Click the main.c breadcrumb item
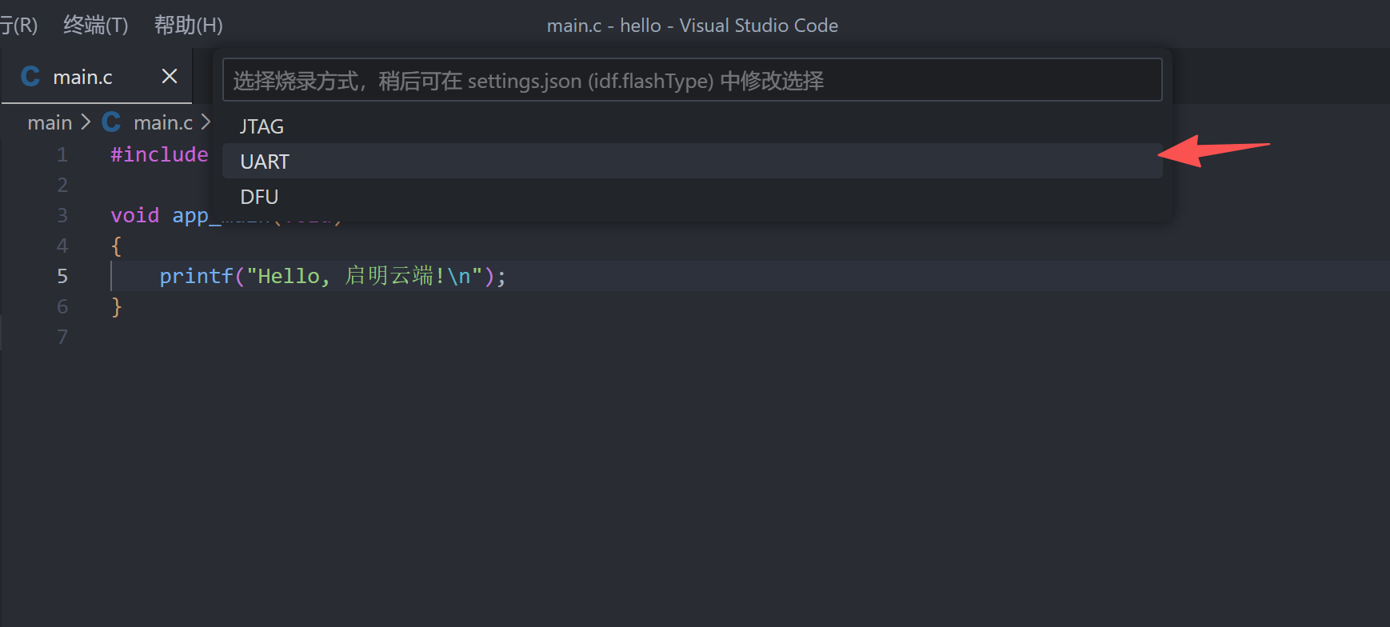This screenshot has width=1390, height=627. coord(163,122)
